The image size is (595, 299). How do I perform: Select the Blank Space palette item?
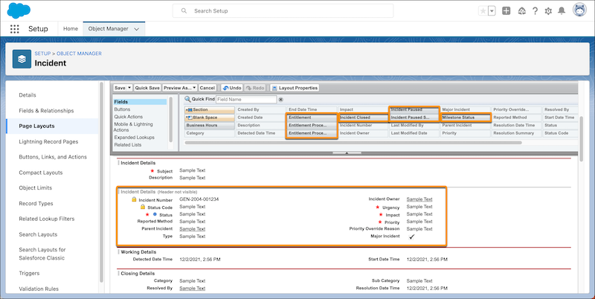coord(210,118)
